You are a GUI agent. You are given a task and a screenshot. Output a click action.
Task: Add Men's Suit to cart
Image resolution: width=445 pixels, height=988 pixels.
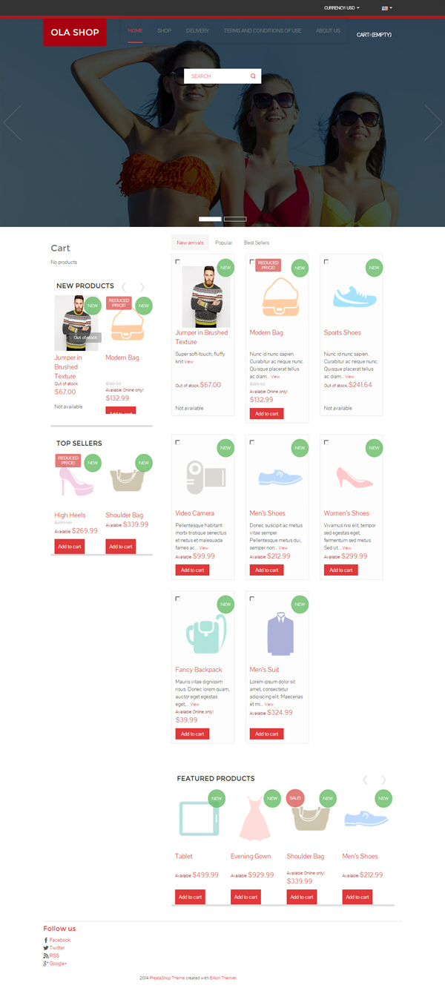pos(266,734)
